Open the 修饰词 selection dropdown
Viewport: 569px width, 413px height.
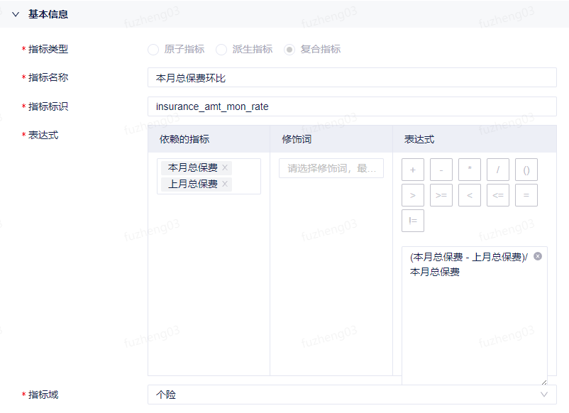pos(331,168)
